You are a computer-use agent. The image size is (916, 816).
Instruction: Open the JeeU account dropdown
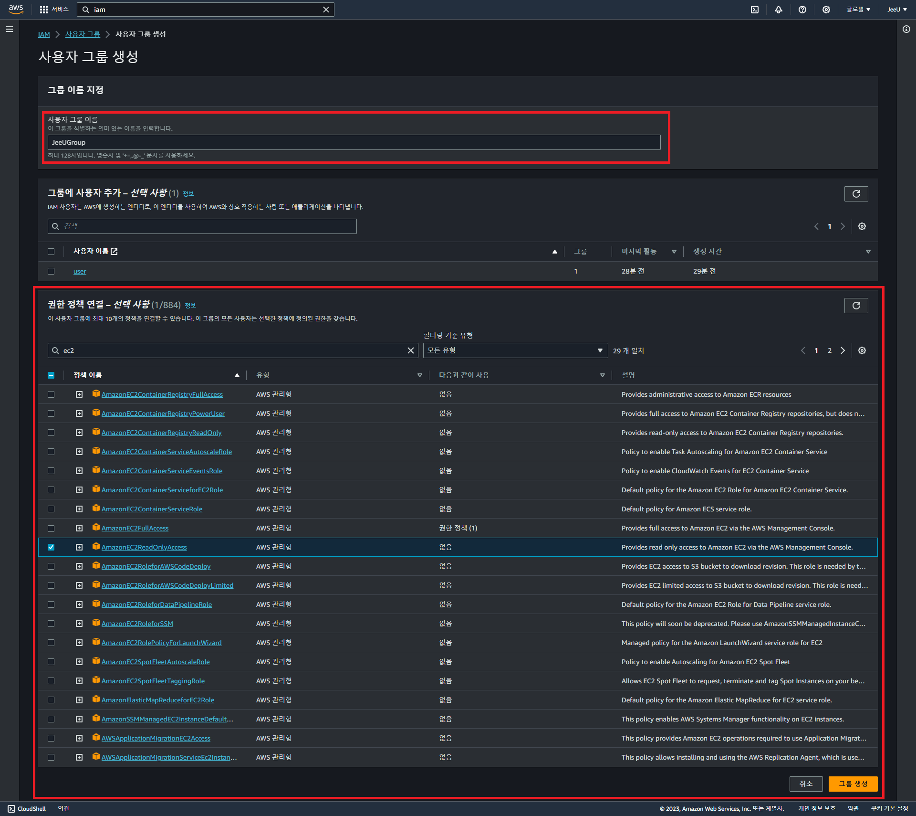pyautogui.click(x=897, y=10)
